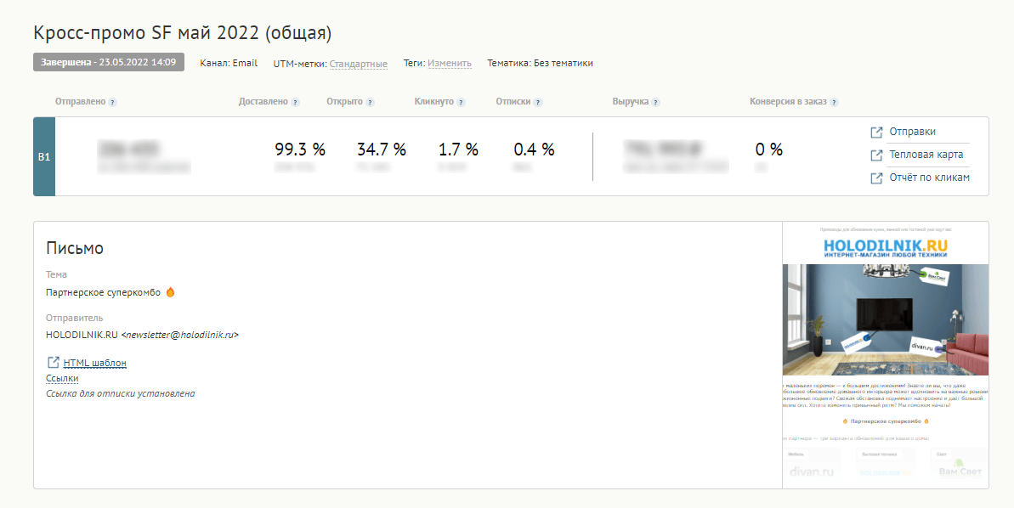
Task: Click the Завершена status badge
Action: 109,62
